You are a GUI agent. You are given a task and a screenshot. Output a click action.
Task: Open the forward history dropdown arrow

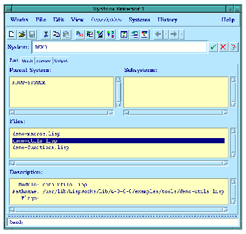[182, 34]
